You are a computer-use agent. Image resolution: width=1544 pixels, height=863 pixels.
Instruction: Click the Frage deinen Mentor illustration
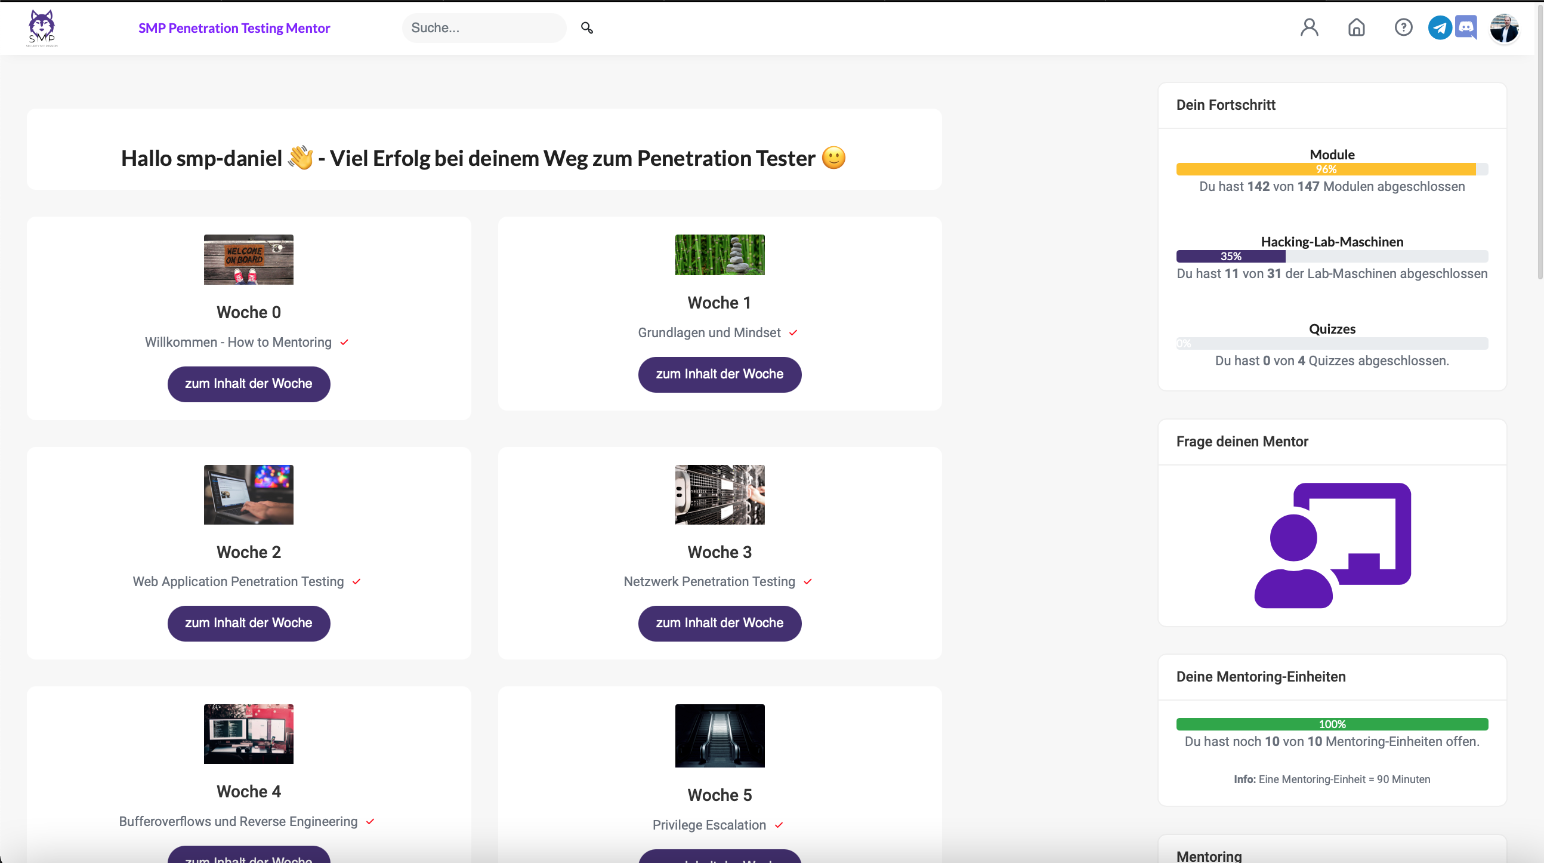pyautogui.click(x=1332, y=545)
